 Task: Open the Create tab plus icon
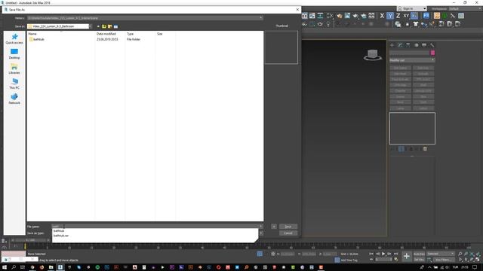pos(392,45)
